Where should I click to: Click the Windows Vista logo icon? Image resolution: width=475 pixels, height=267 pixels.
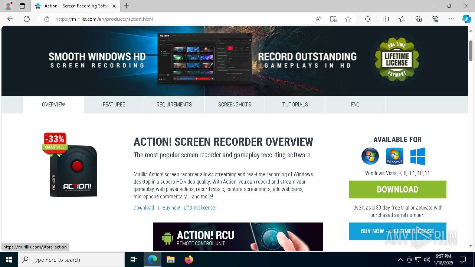pyautogui.click(x=370, y=156)
